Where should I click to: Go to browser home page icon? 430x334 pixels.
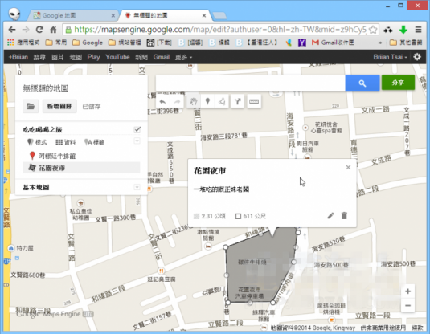pos(53,30)
